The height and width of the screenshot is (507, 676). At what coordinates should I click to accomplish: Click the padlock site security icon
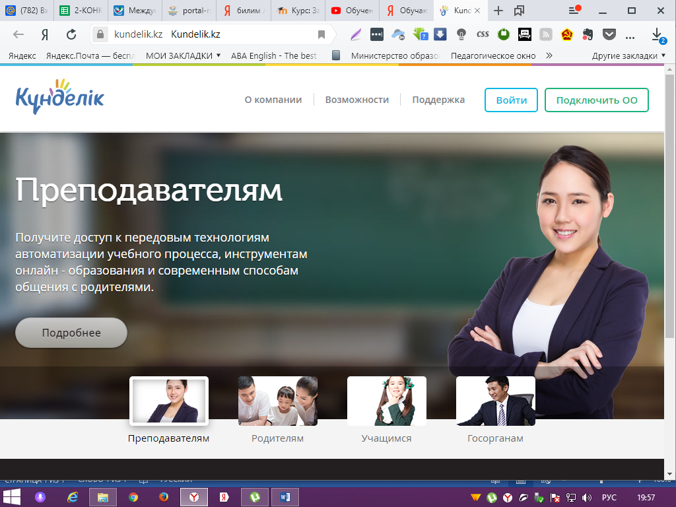100,34
